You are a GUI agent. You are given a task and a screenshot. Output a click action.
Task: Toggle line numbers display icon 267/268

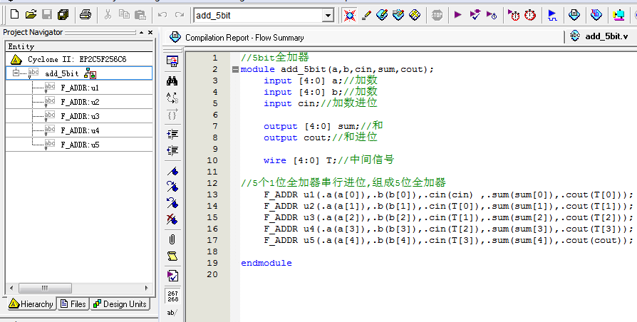point(172,294)
